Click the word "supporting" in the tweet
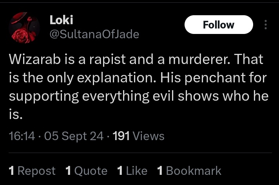The height and width of the screenshot is (185, 279). click(40, 96)
